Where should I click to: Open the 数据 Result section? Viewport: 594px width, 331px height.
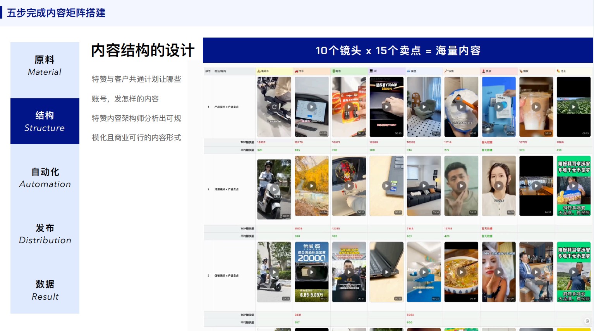pyautogui.click(x=45, y=290)
